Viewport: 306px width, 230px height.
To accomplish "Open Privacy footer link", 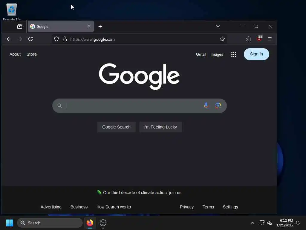I will point(187,207).
